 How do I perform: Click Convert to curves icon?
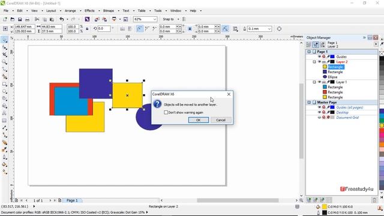[279, 29]
